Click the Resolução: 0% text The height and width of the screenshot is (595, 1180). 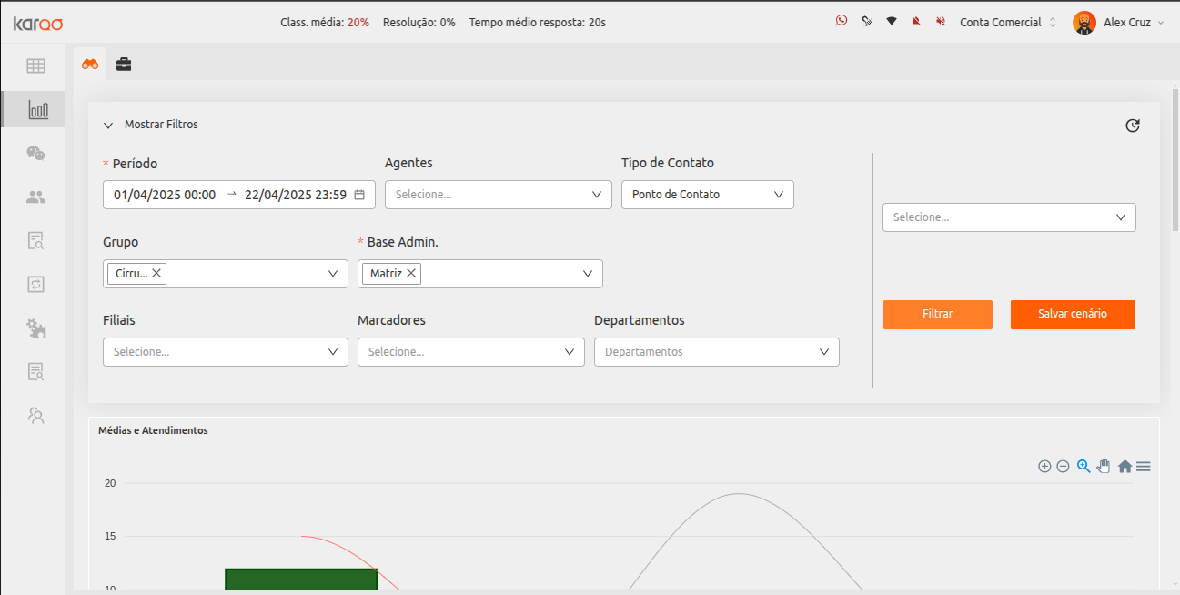tap(419, 22)
